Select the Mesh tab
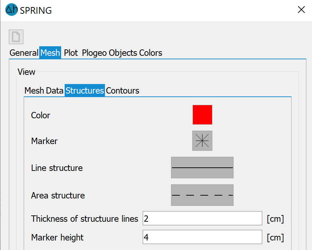The width and height of the screenshot is (312, 250). coord(50,53)
